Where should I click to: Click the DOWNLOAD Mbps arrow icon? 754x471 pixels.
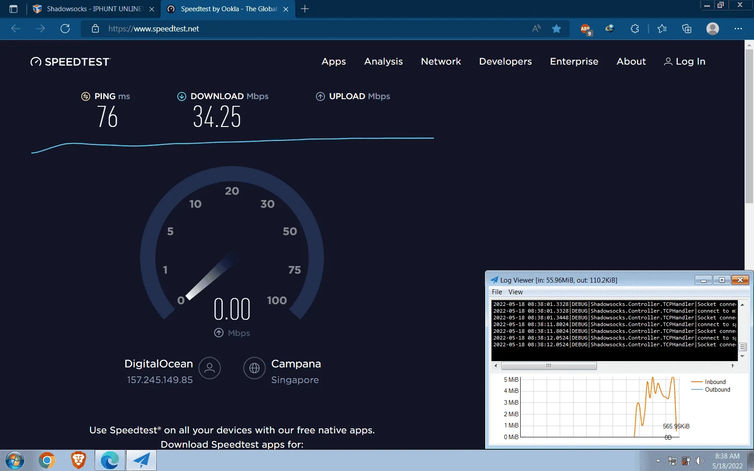182,96
